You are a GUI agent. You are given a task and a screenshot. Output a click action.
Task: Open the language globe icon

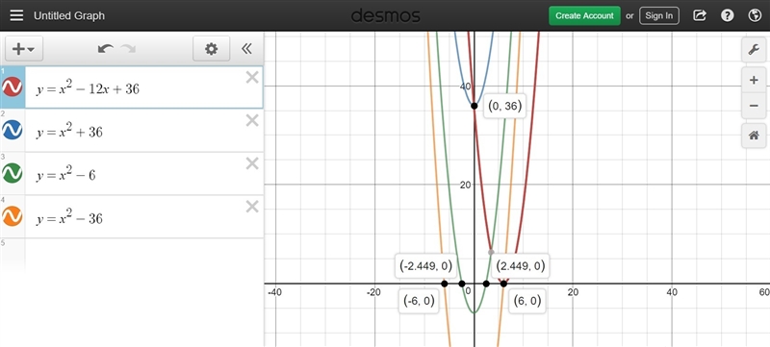point(755,15)
